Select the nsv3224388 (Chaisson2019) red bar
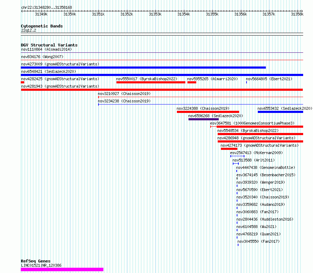The width and height of the screenshot is (313, 273). click(x=208, y=112)
